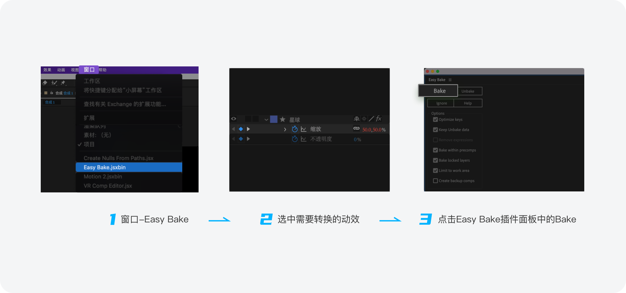Choose VR Comp Editor.jsx menu entry
Viewport: 626px width, 293px height.
[x=129, y=186]
